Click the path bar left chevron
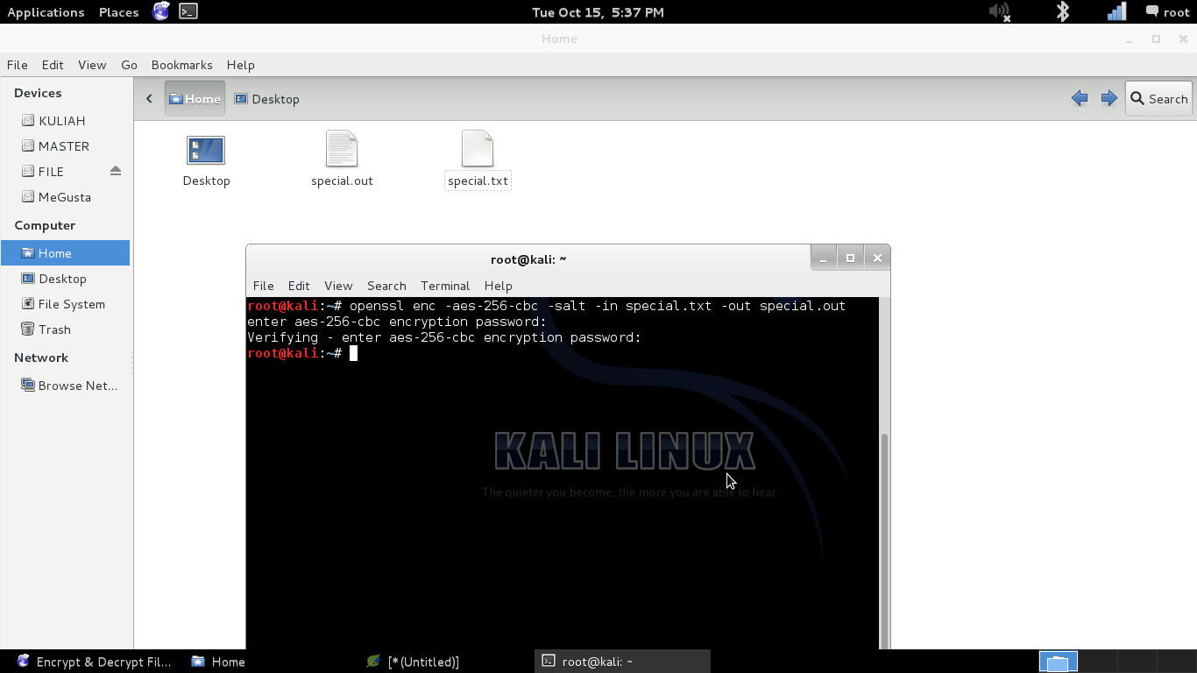1197x673 pixels. click(x=149, y=99)
